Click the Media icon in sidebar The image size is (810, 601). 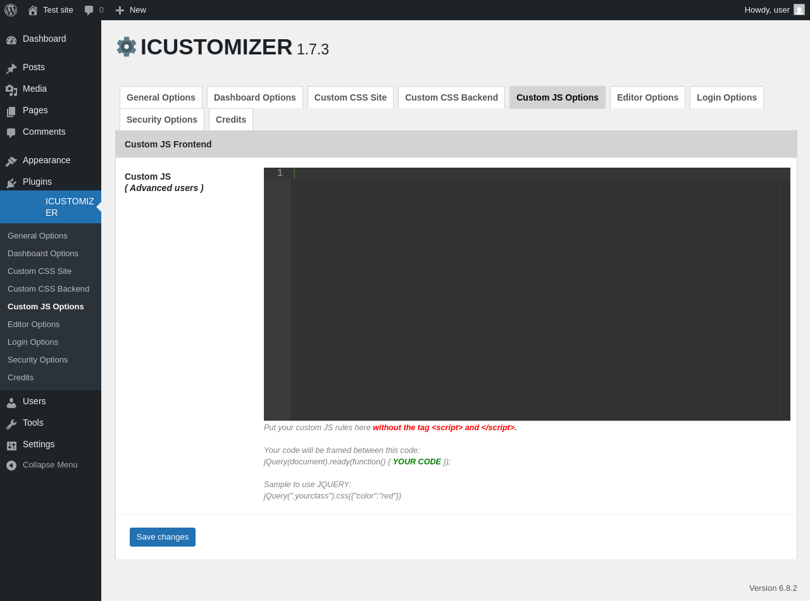pyautogui.click(x=11, y=89)
